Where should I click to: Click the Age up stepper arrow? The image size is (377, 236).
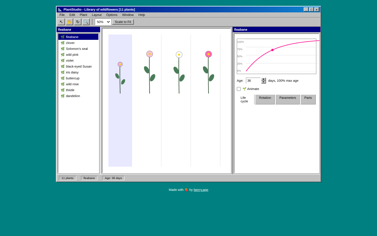click(x=263, y=79)
